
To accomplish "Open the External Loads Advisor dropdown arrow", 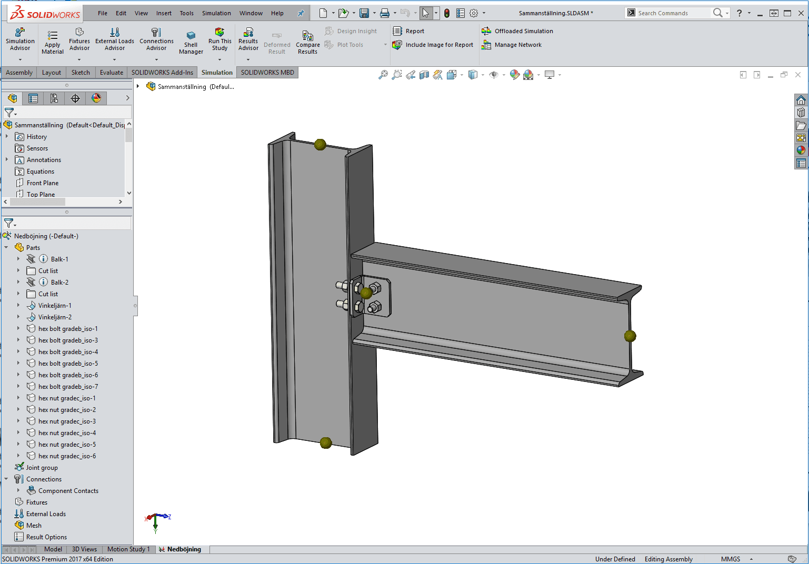I will pyautogui.click(x=114, y=59).
